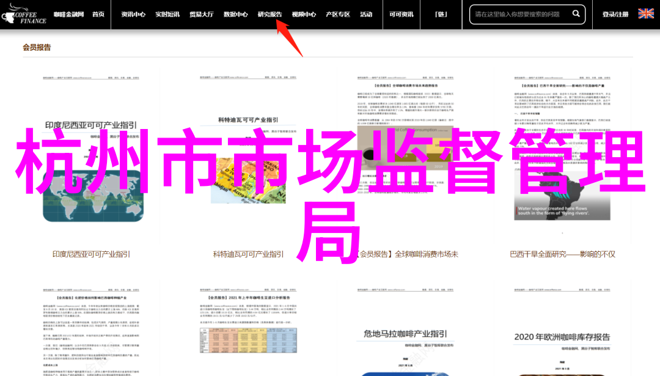Focus the search question input field
Image resolution: width=660 pixels, height=376 pixels.
519,15
